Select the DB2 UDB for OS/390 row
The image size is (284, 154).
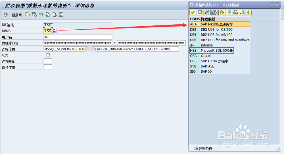click(220, 30)
